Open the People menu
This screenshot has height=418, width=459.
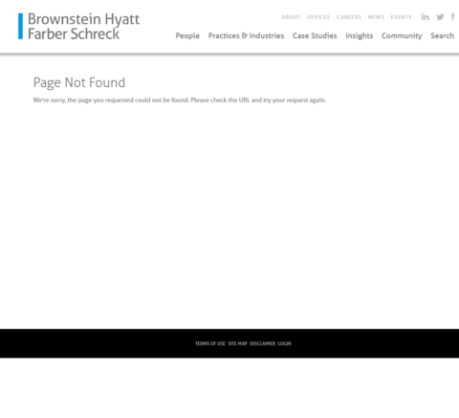click(187, 35)
